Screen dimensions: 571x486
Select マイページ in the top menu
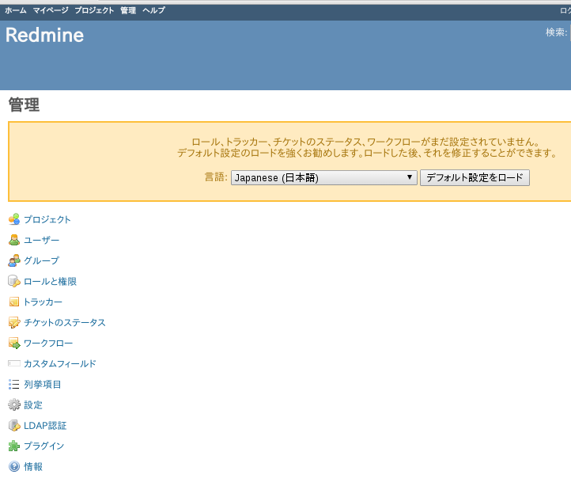click(x=51, y=10)
